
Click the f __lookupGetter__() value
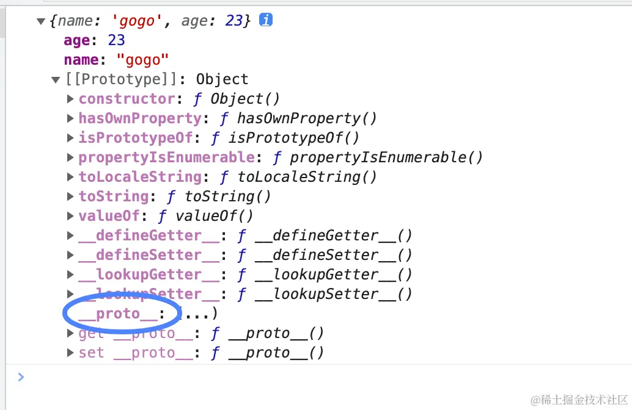(325, 275)
